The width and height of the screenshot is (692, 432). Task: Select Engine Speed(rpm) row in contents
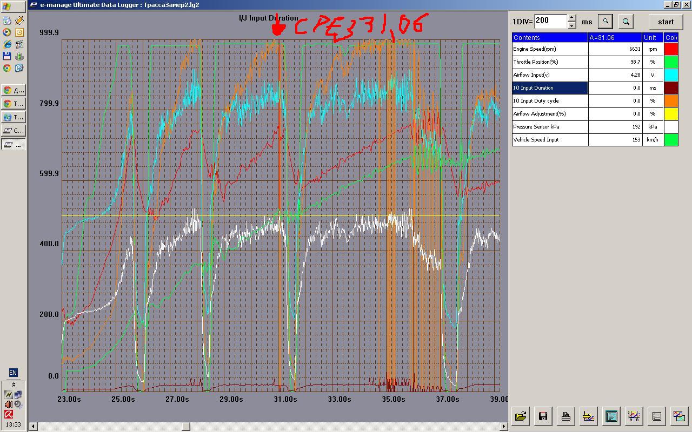pos(550,49)
